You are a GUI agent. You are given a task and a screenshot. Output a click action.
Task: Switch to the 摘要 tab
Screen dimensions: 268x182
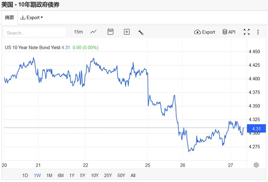click(10, 18)
